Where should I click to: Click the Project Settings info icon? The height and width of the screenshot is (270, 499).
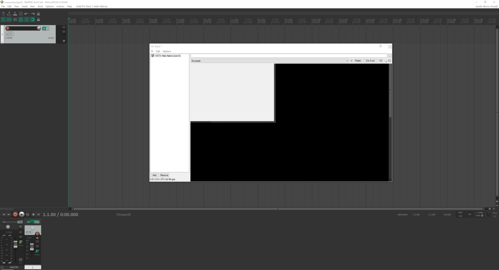click(x=21, y=14)
